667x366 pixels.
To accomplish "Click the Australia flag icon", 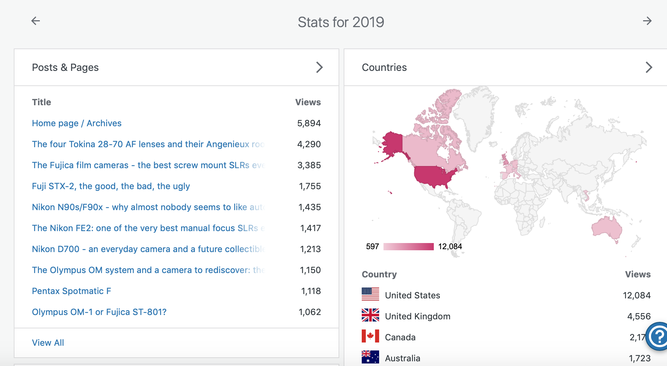I will (370, 357).
